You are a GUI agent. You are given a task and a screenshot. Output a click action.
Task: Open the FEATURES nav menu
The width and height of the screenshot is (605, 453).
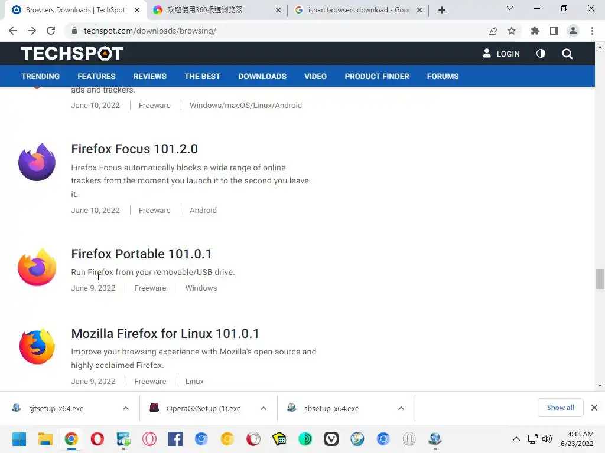(x=96, y=76)
